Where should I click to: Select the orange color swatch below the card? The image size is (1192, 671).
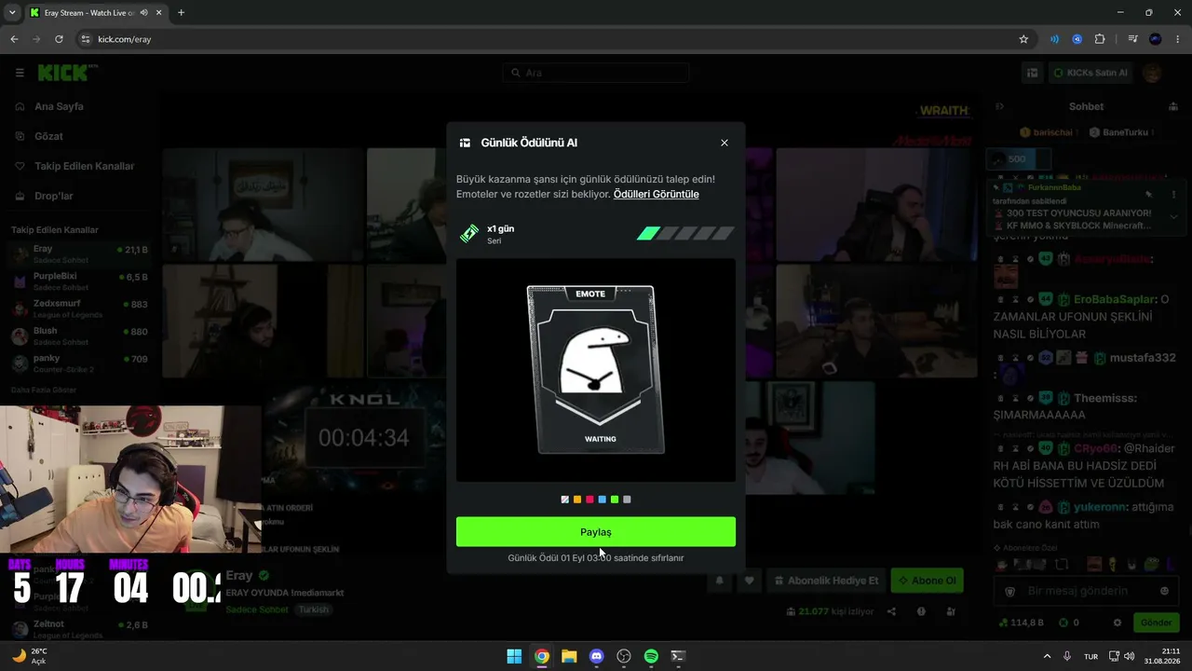577,500
